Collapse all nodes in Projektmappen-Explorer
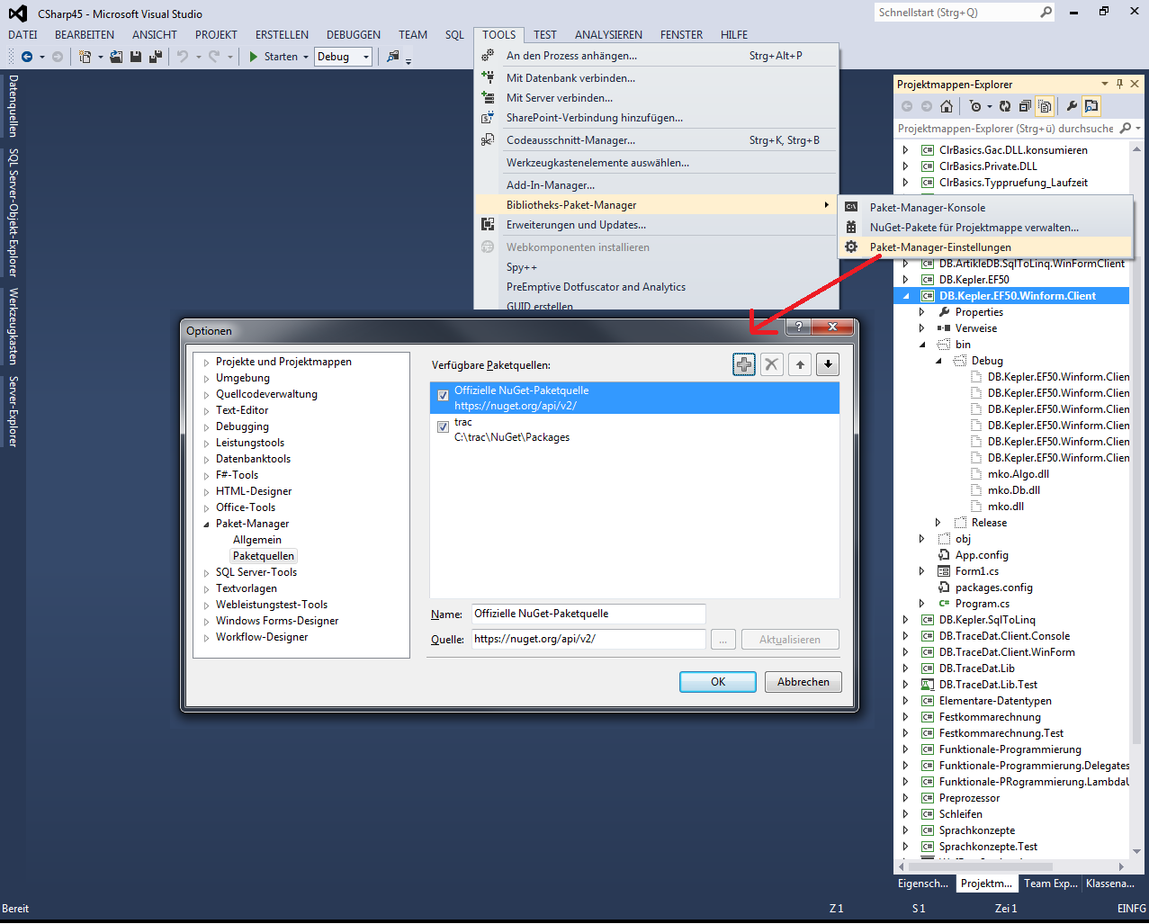The height and width of the screenshot is (924, 1149). click(1025, 106)
